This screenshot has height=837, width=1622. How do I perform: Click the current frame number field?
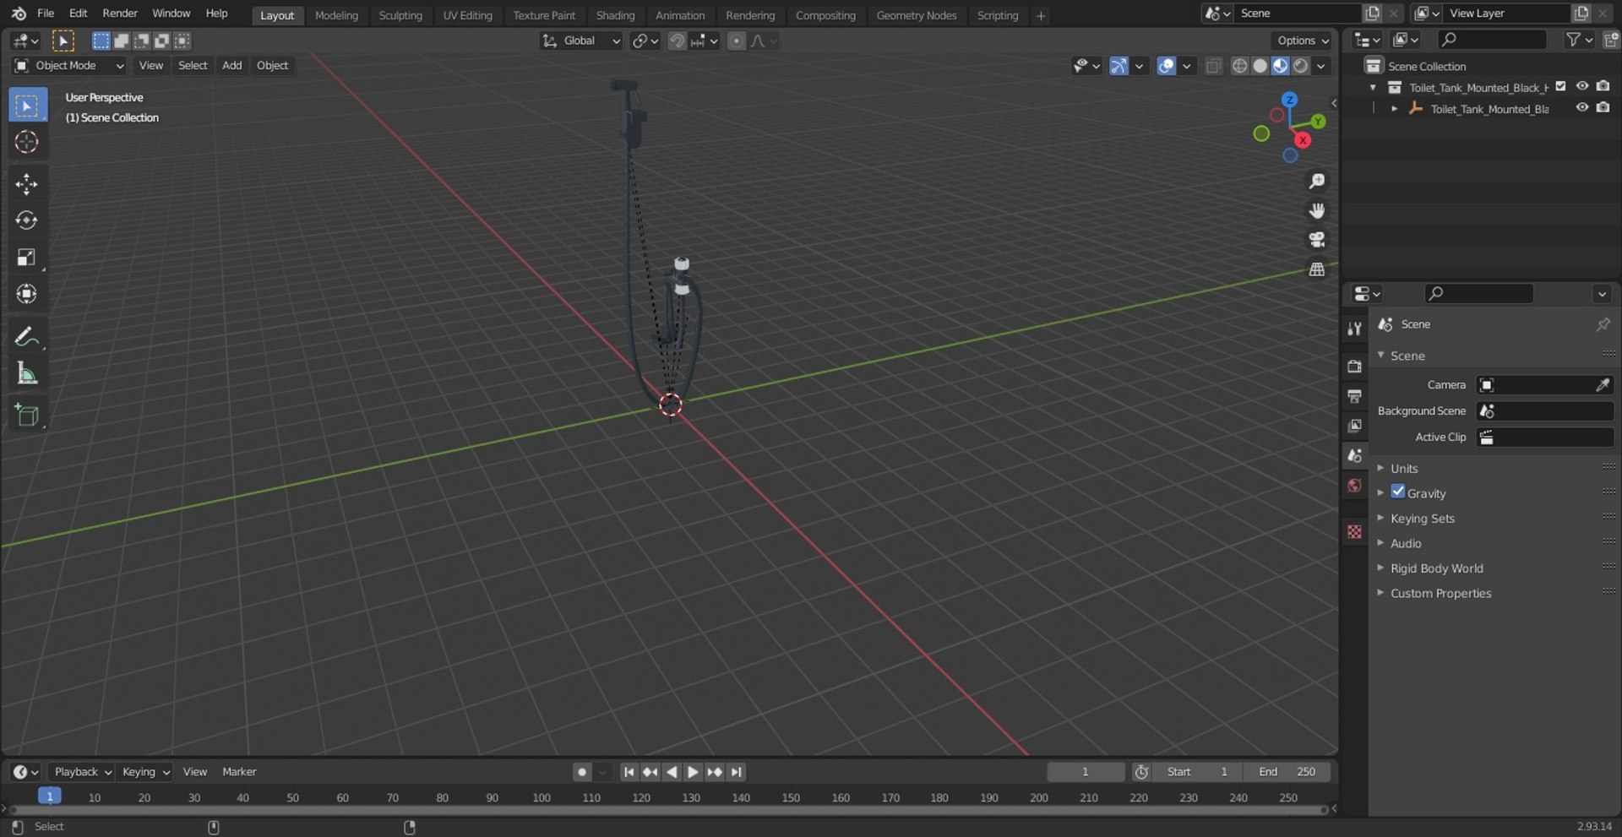(x=1086, y=772)
